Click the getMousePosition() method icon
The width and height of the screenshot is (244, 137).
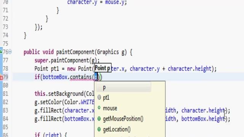tap(99, 119)
